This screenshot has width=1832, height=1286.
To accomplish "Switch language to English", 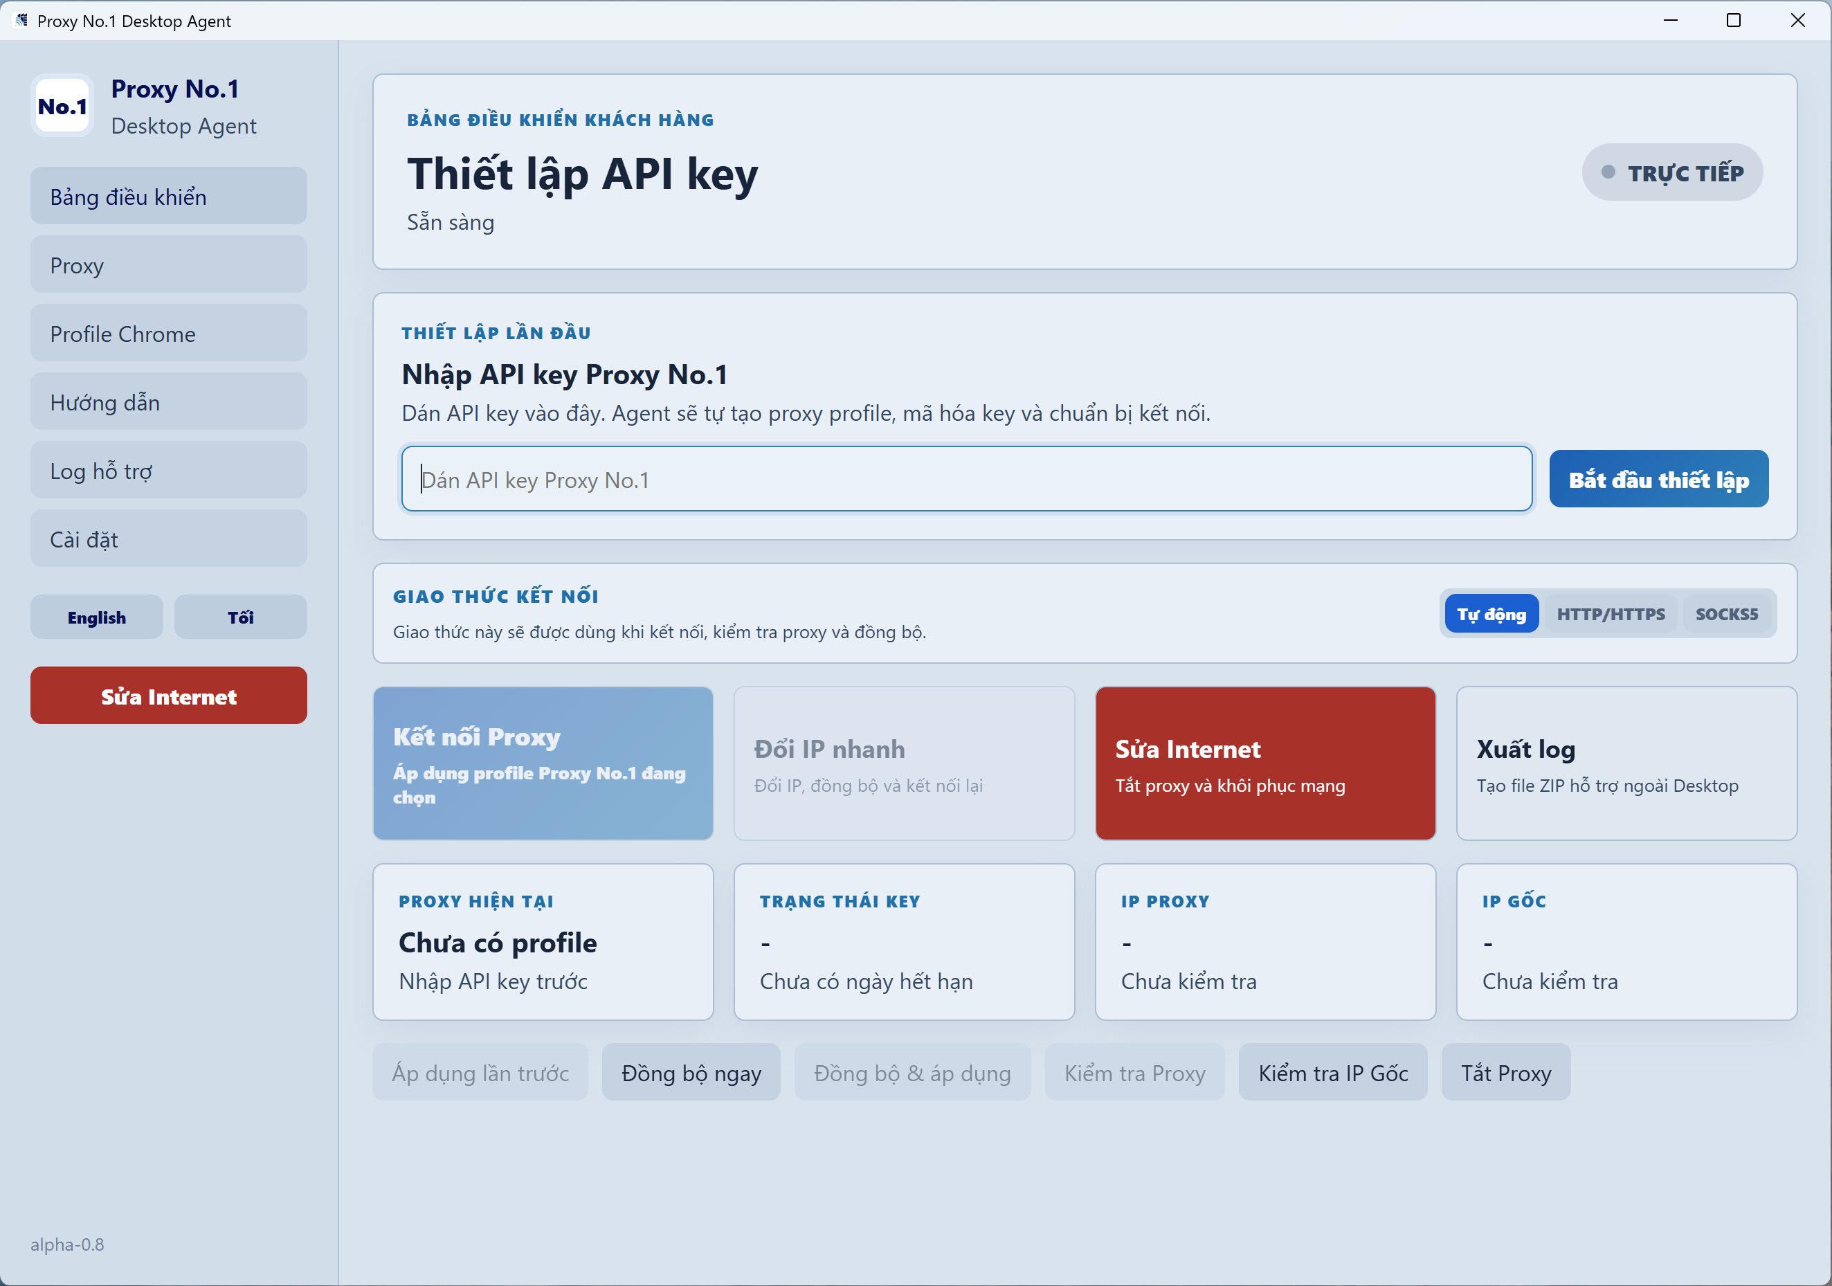I will click(96, 617).
